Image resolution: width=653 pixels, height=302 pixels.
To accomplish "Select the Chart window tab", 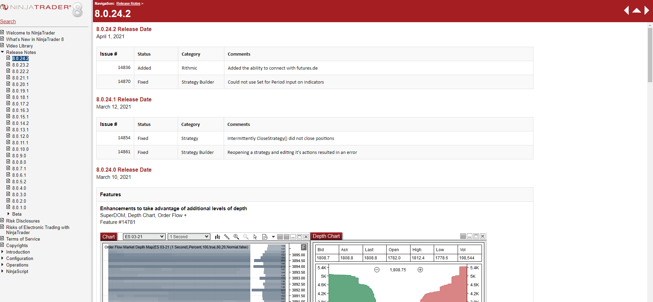I will (109, 237).
